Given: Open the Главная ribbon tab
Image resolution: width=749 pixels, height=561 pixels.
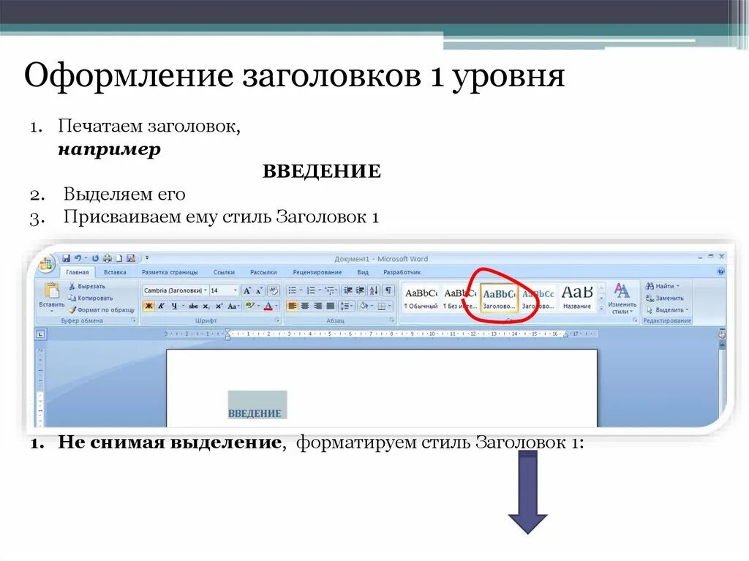Looking at the screenshot, I should pos(78,272).
